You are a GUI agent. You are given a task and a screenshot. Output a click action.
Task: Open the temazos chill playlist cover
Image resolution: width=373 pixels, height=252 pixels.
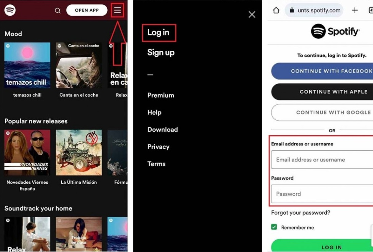[27, 65]
